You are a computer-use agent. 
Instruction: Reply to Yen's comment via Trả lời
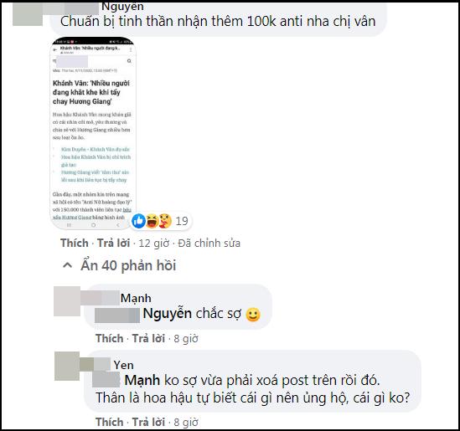[148, 422]
